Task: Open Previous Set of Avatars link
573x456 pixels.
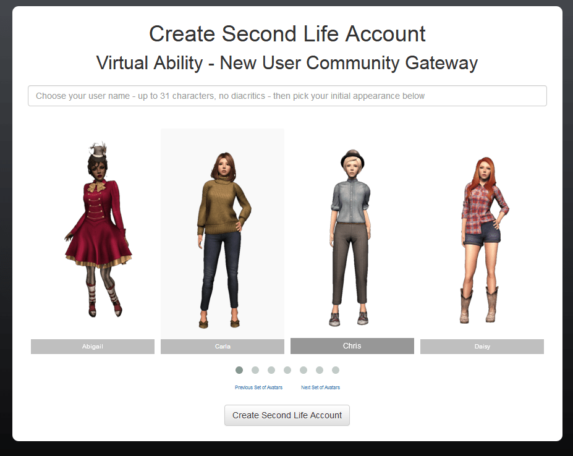Action: [x=259, y=387]
